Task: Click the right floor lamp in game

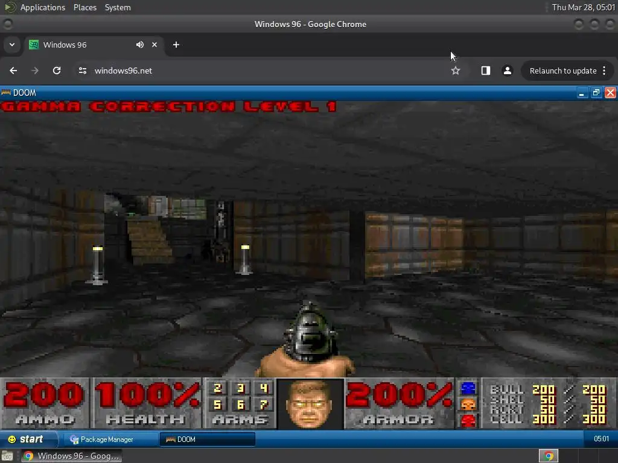Action: [x=244, y=259]
